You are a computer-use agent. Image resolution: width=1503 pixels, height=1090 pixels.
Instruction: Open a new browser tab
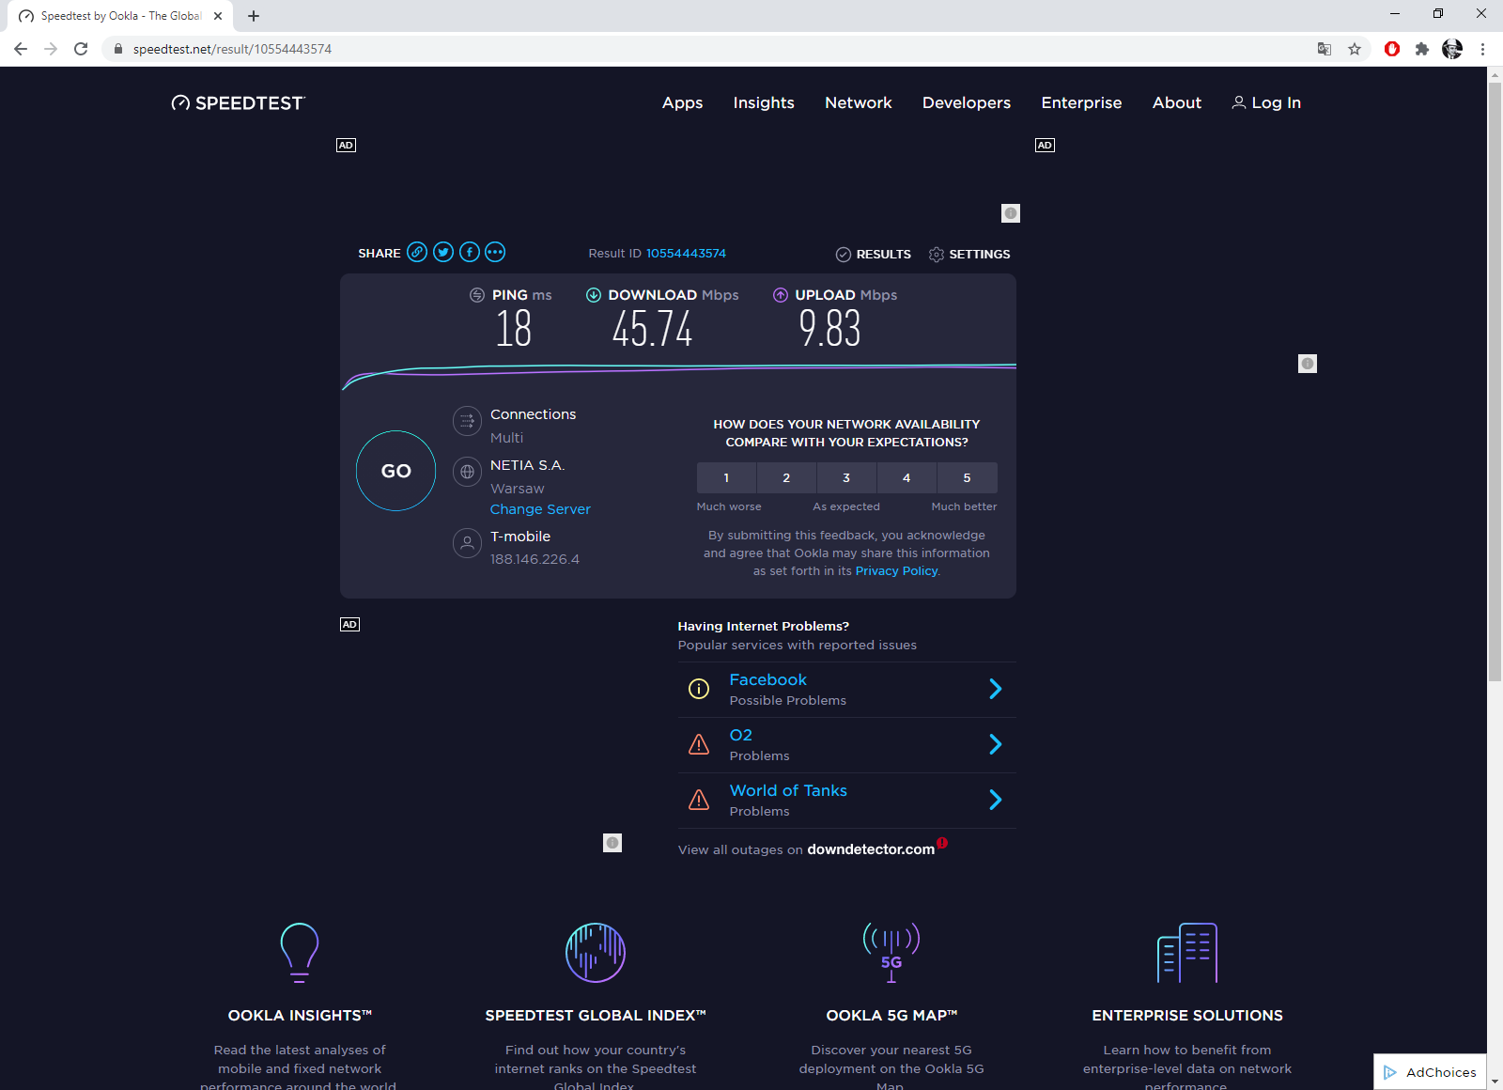pyautogui.click(x=254, y=16)
